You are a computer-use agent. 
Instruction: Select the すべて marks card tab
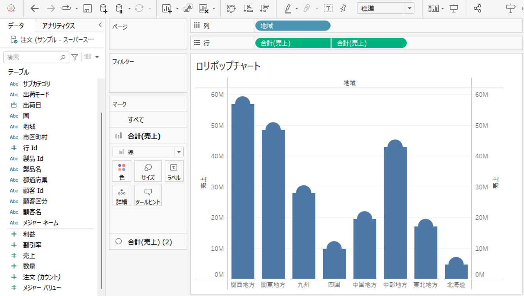pyautogui.click(x=148, y=120)
